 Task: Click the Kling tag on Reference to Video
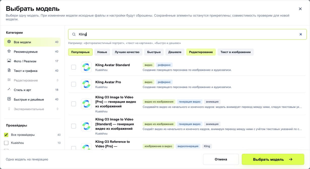(x=207, y=146)
